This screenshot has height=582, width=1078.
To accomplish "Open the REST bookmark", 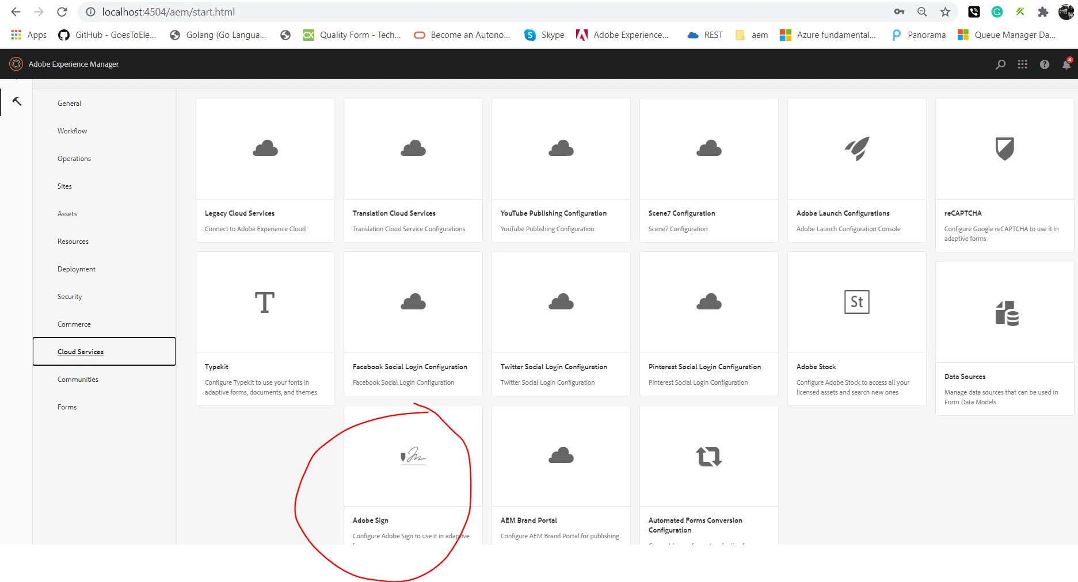I will pyautogui.click(x=705, y=35).
